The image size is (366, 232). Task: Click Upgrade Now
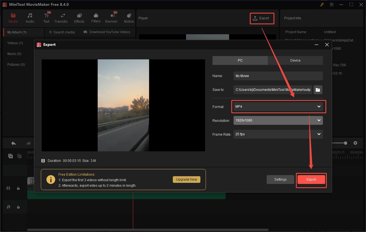click(187, 179)
